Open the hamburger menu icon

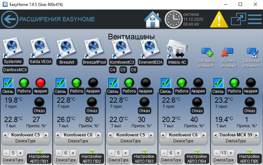coord(254,19)
